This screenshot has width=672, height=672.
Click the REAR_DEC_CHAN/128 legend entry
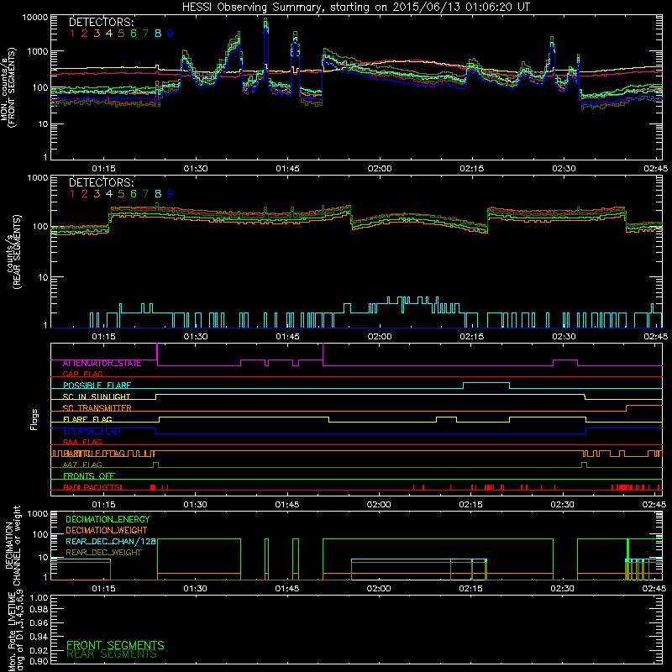(111, 541)
